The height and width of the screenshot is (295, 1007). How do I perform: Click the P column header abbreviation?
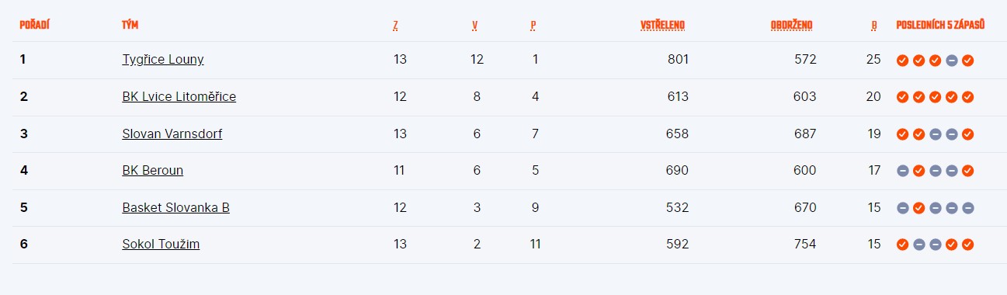click(533, 25)
